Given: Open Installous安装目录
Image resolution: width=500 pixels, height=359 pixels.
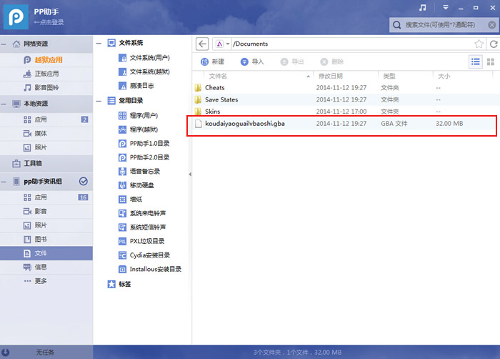Looking at the screenshot, I should pos(150,269).
